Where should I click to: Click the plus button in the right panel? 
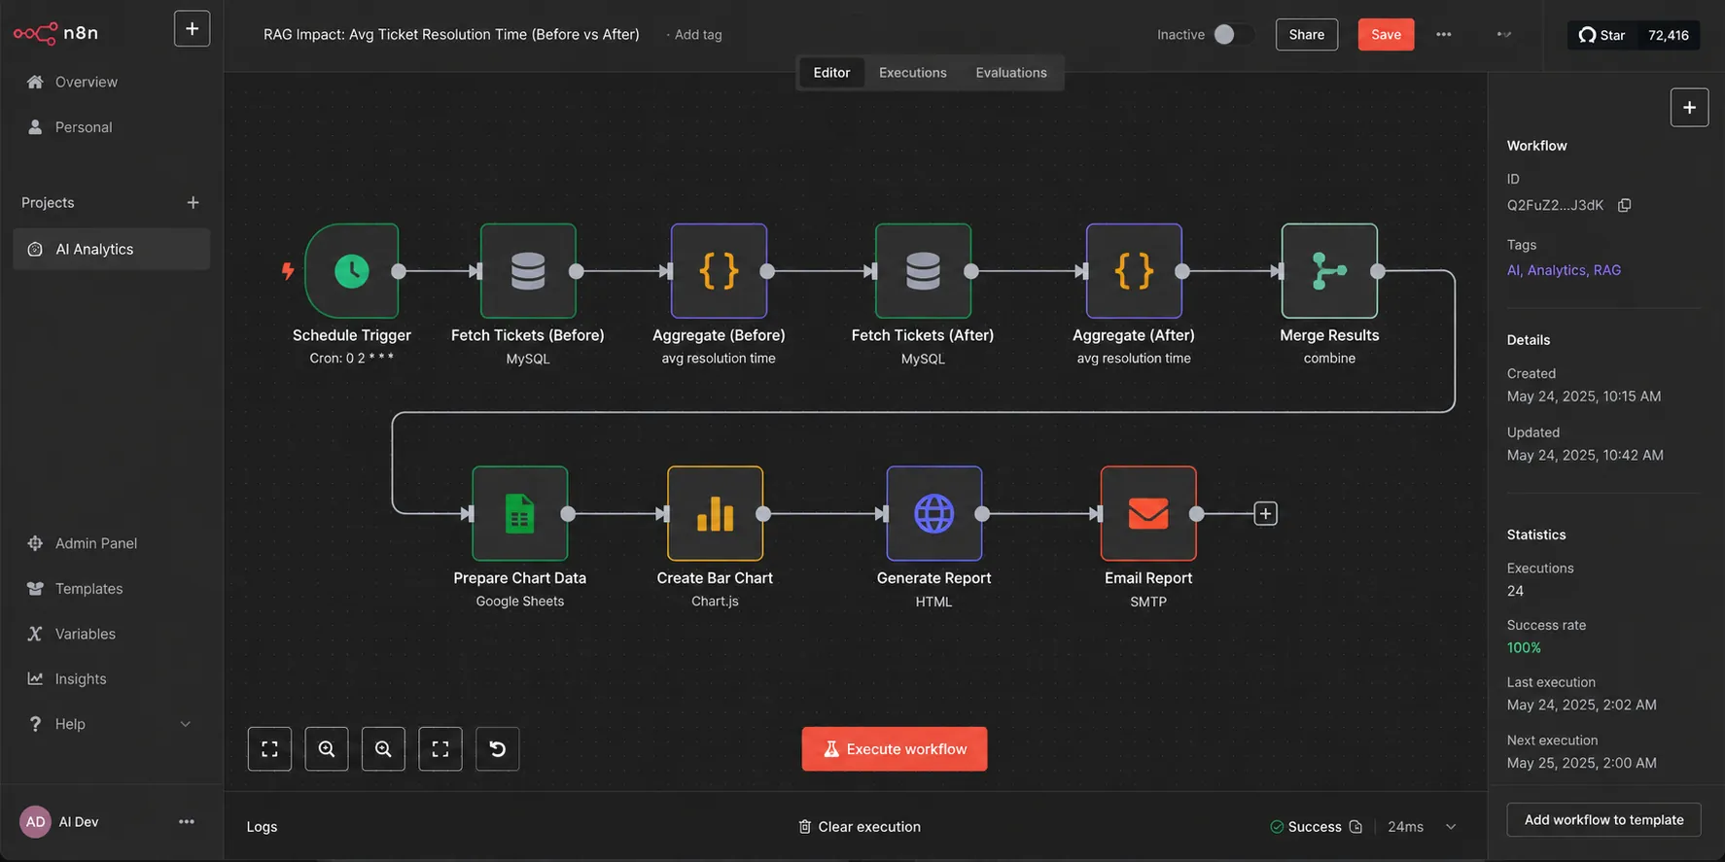pyautogui.click(x=1689, y=107)
